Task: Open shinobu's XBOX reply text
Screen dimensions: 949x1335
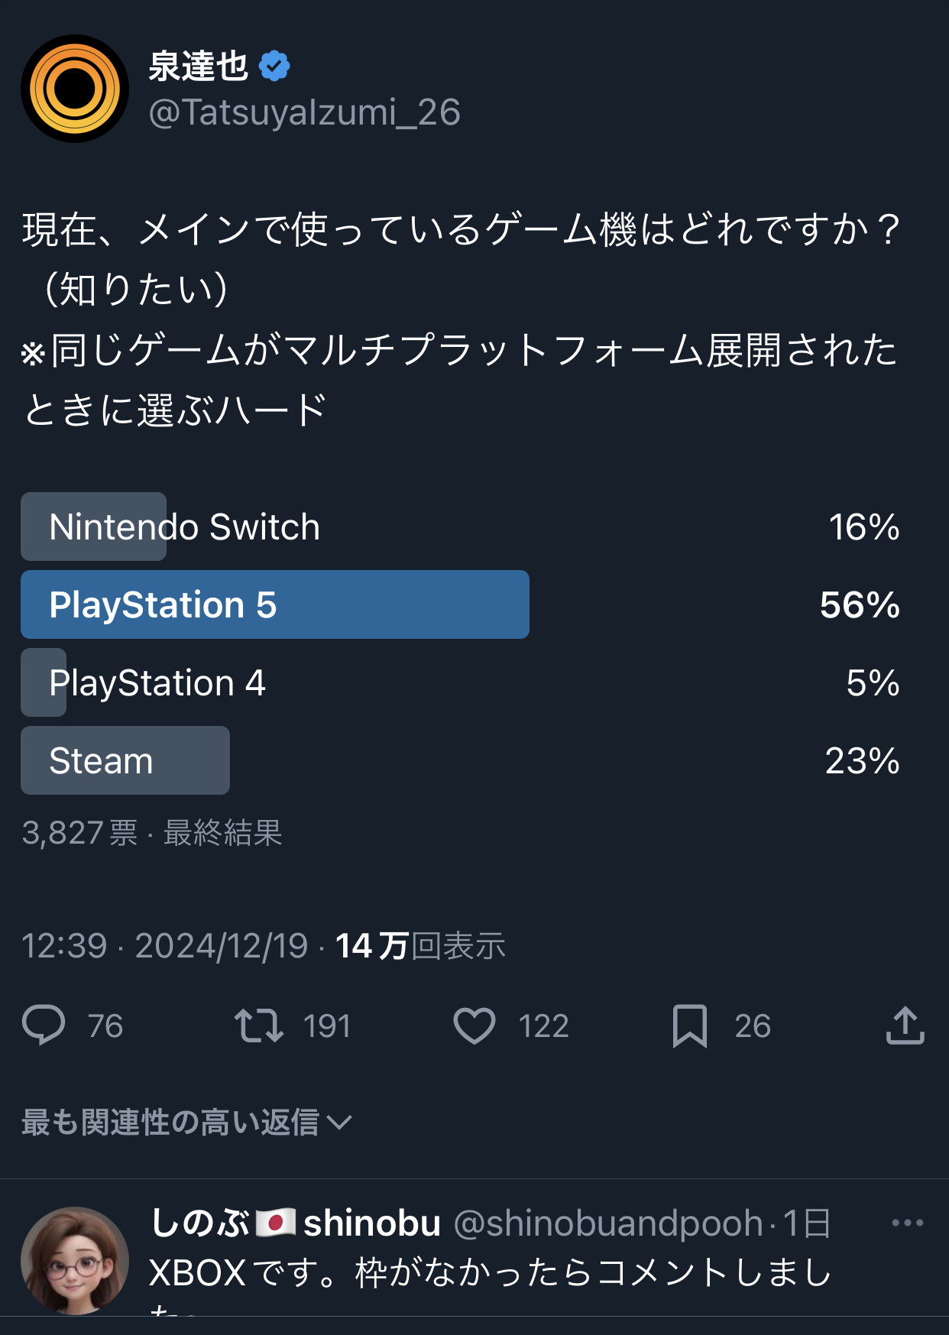Action: click(489, 1273)
